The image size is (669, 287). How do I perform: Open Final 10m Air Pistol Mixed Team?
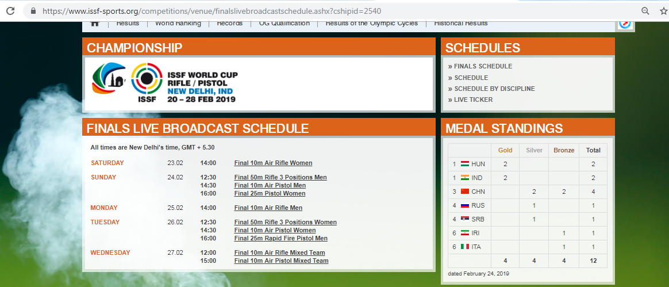(x=281, y=261)
